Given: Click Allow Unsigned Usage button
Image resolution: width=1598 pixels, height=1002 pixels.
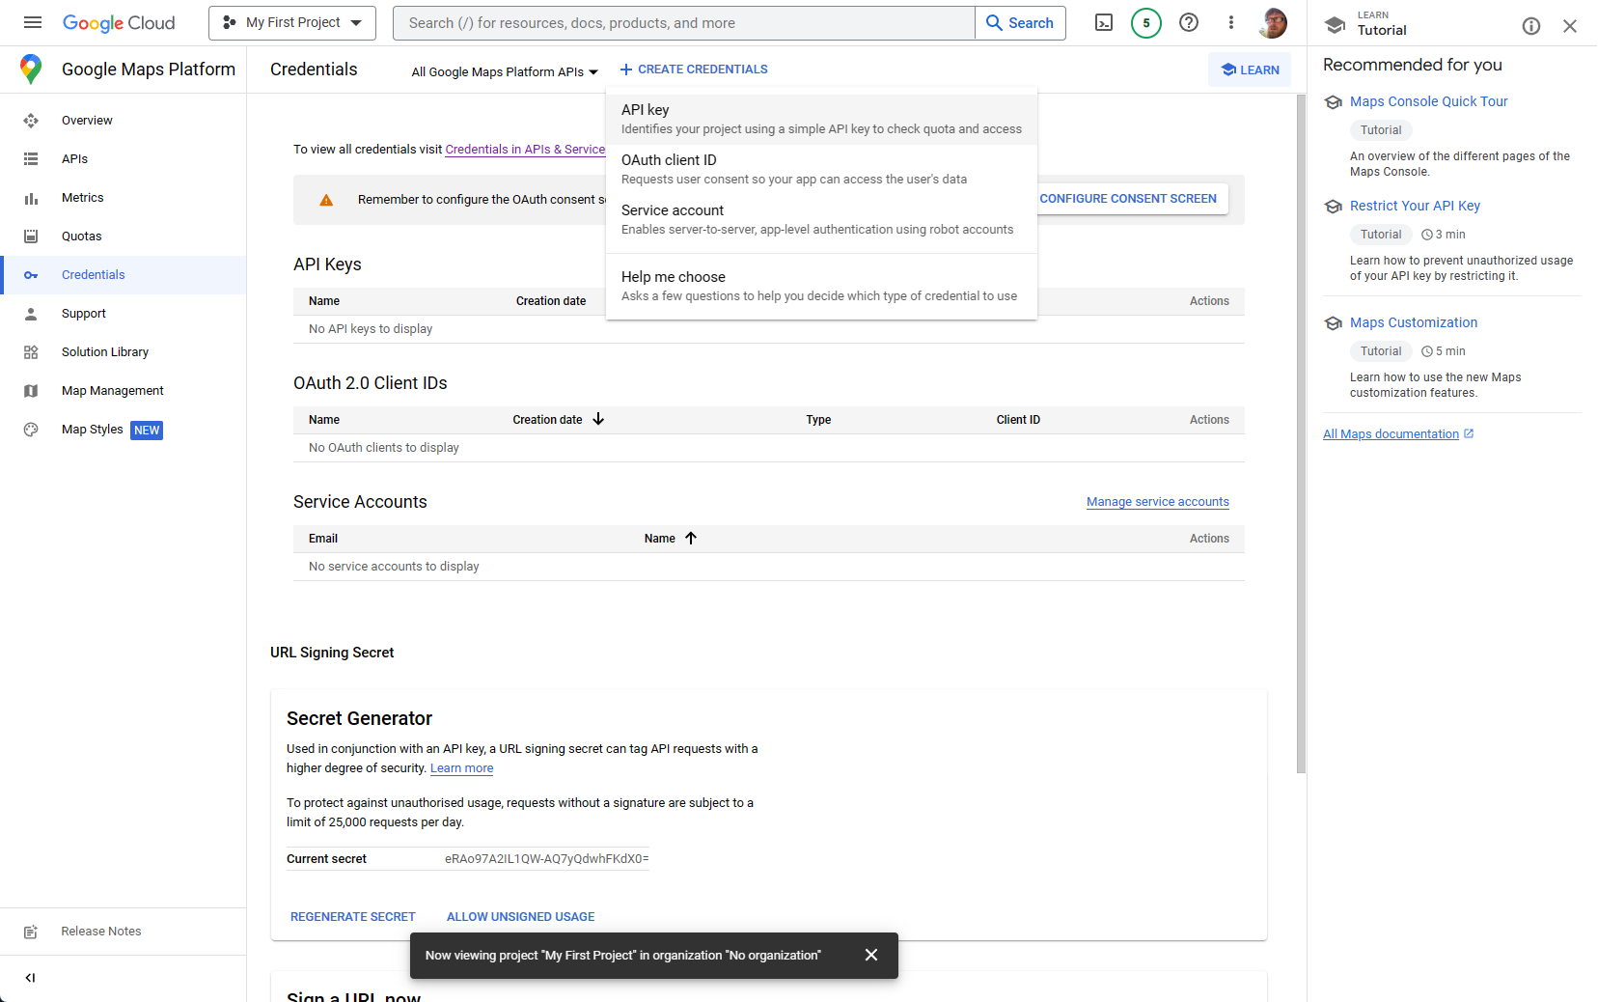Looking at the screenshot, I should pos(521,917).
